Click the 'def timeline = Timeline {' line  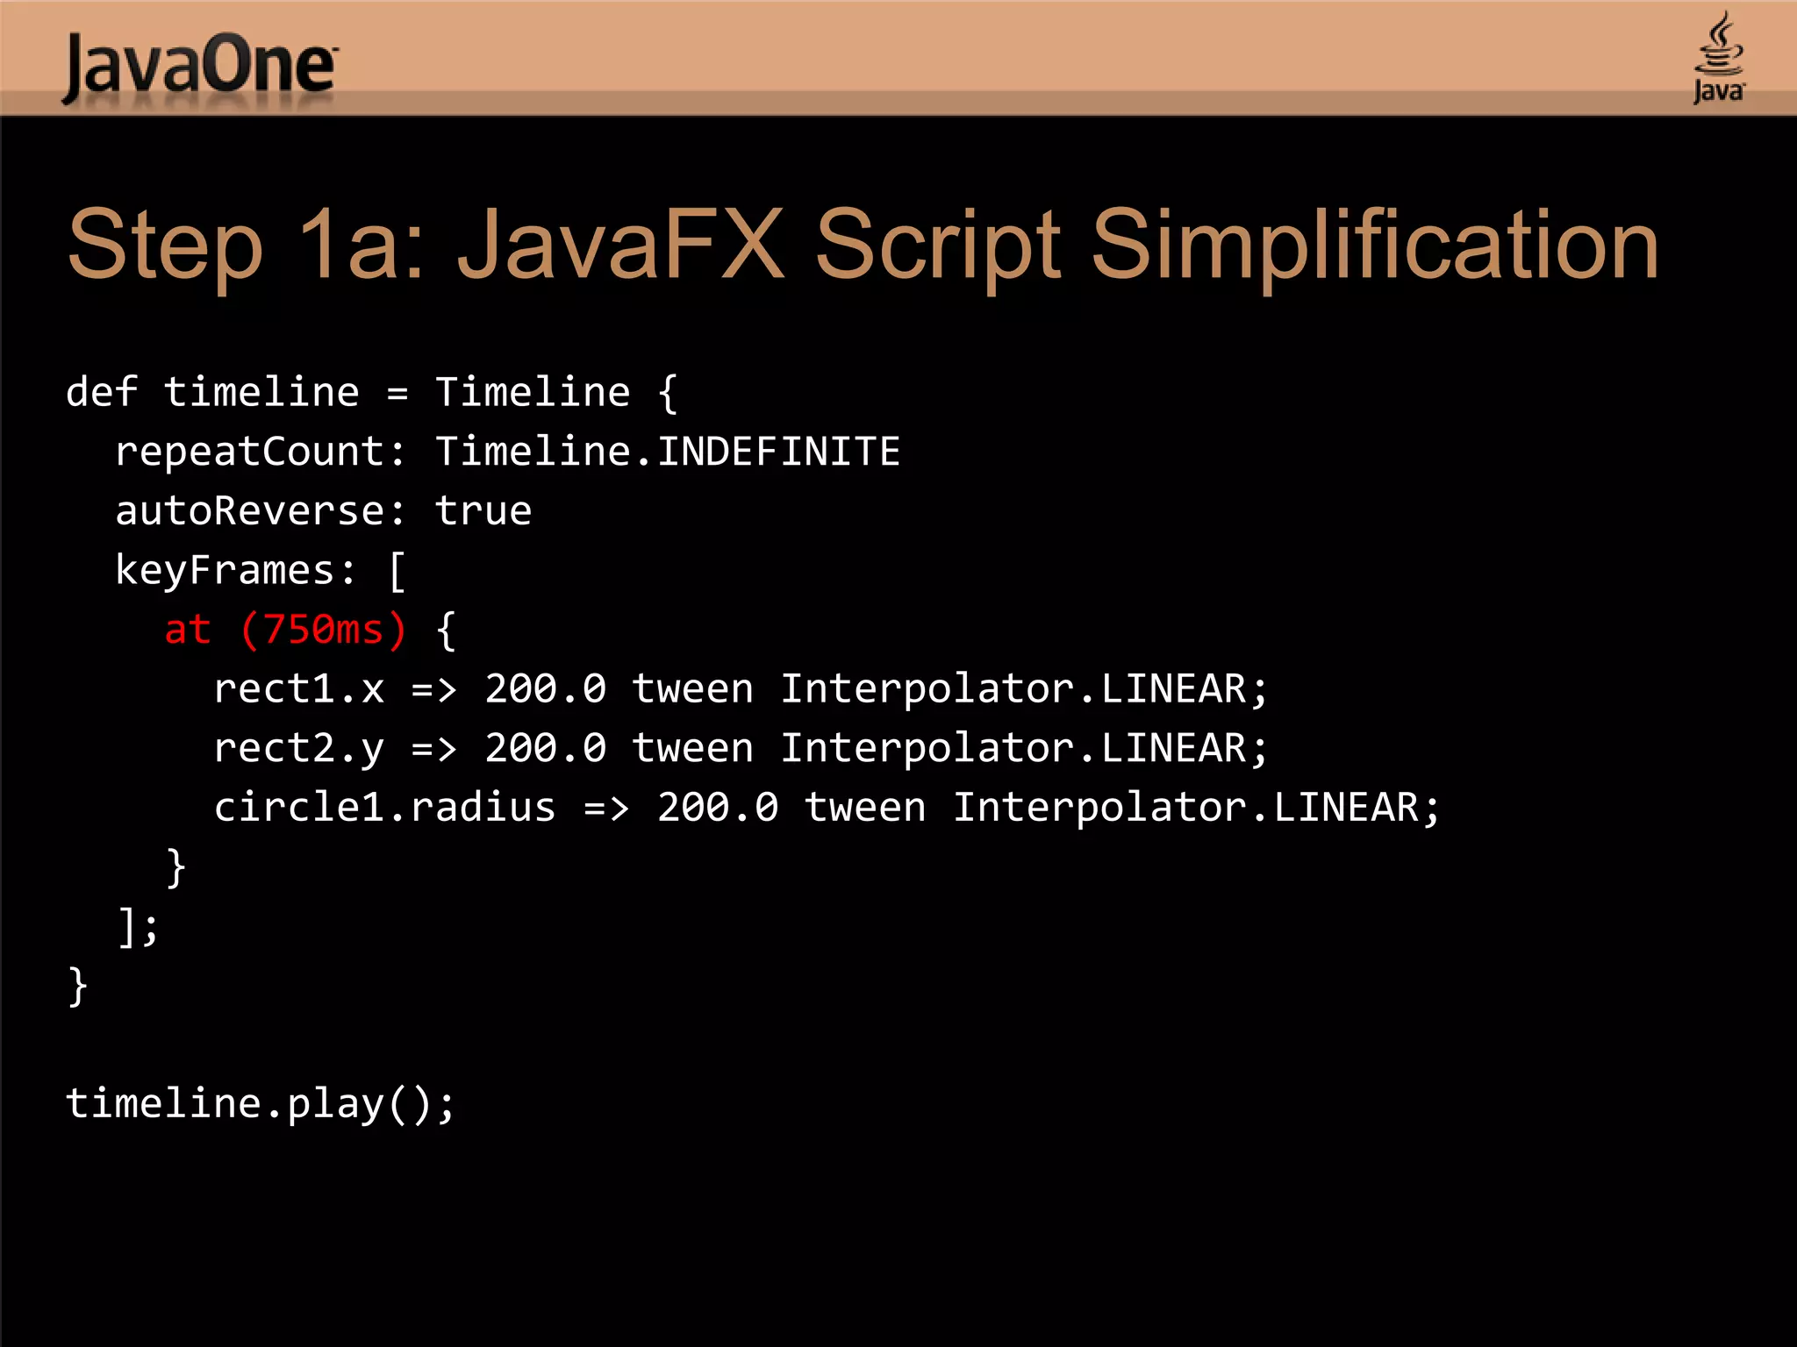[x=372, y=392]
